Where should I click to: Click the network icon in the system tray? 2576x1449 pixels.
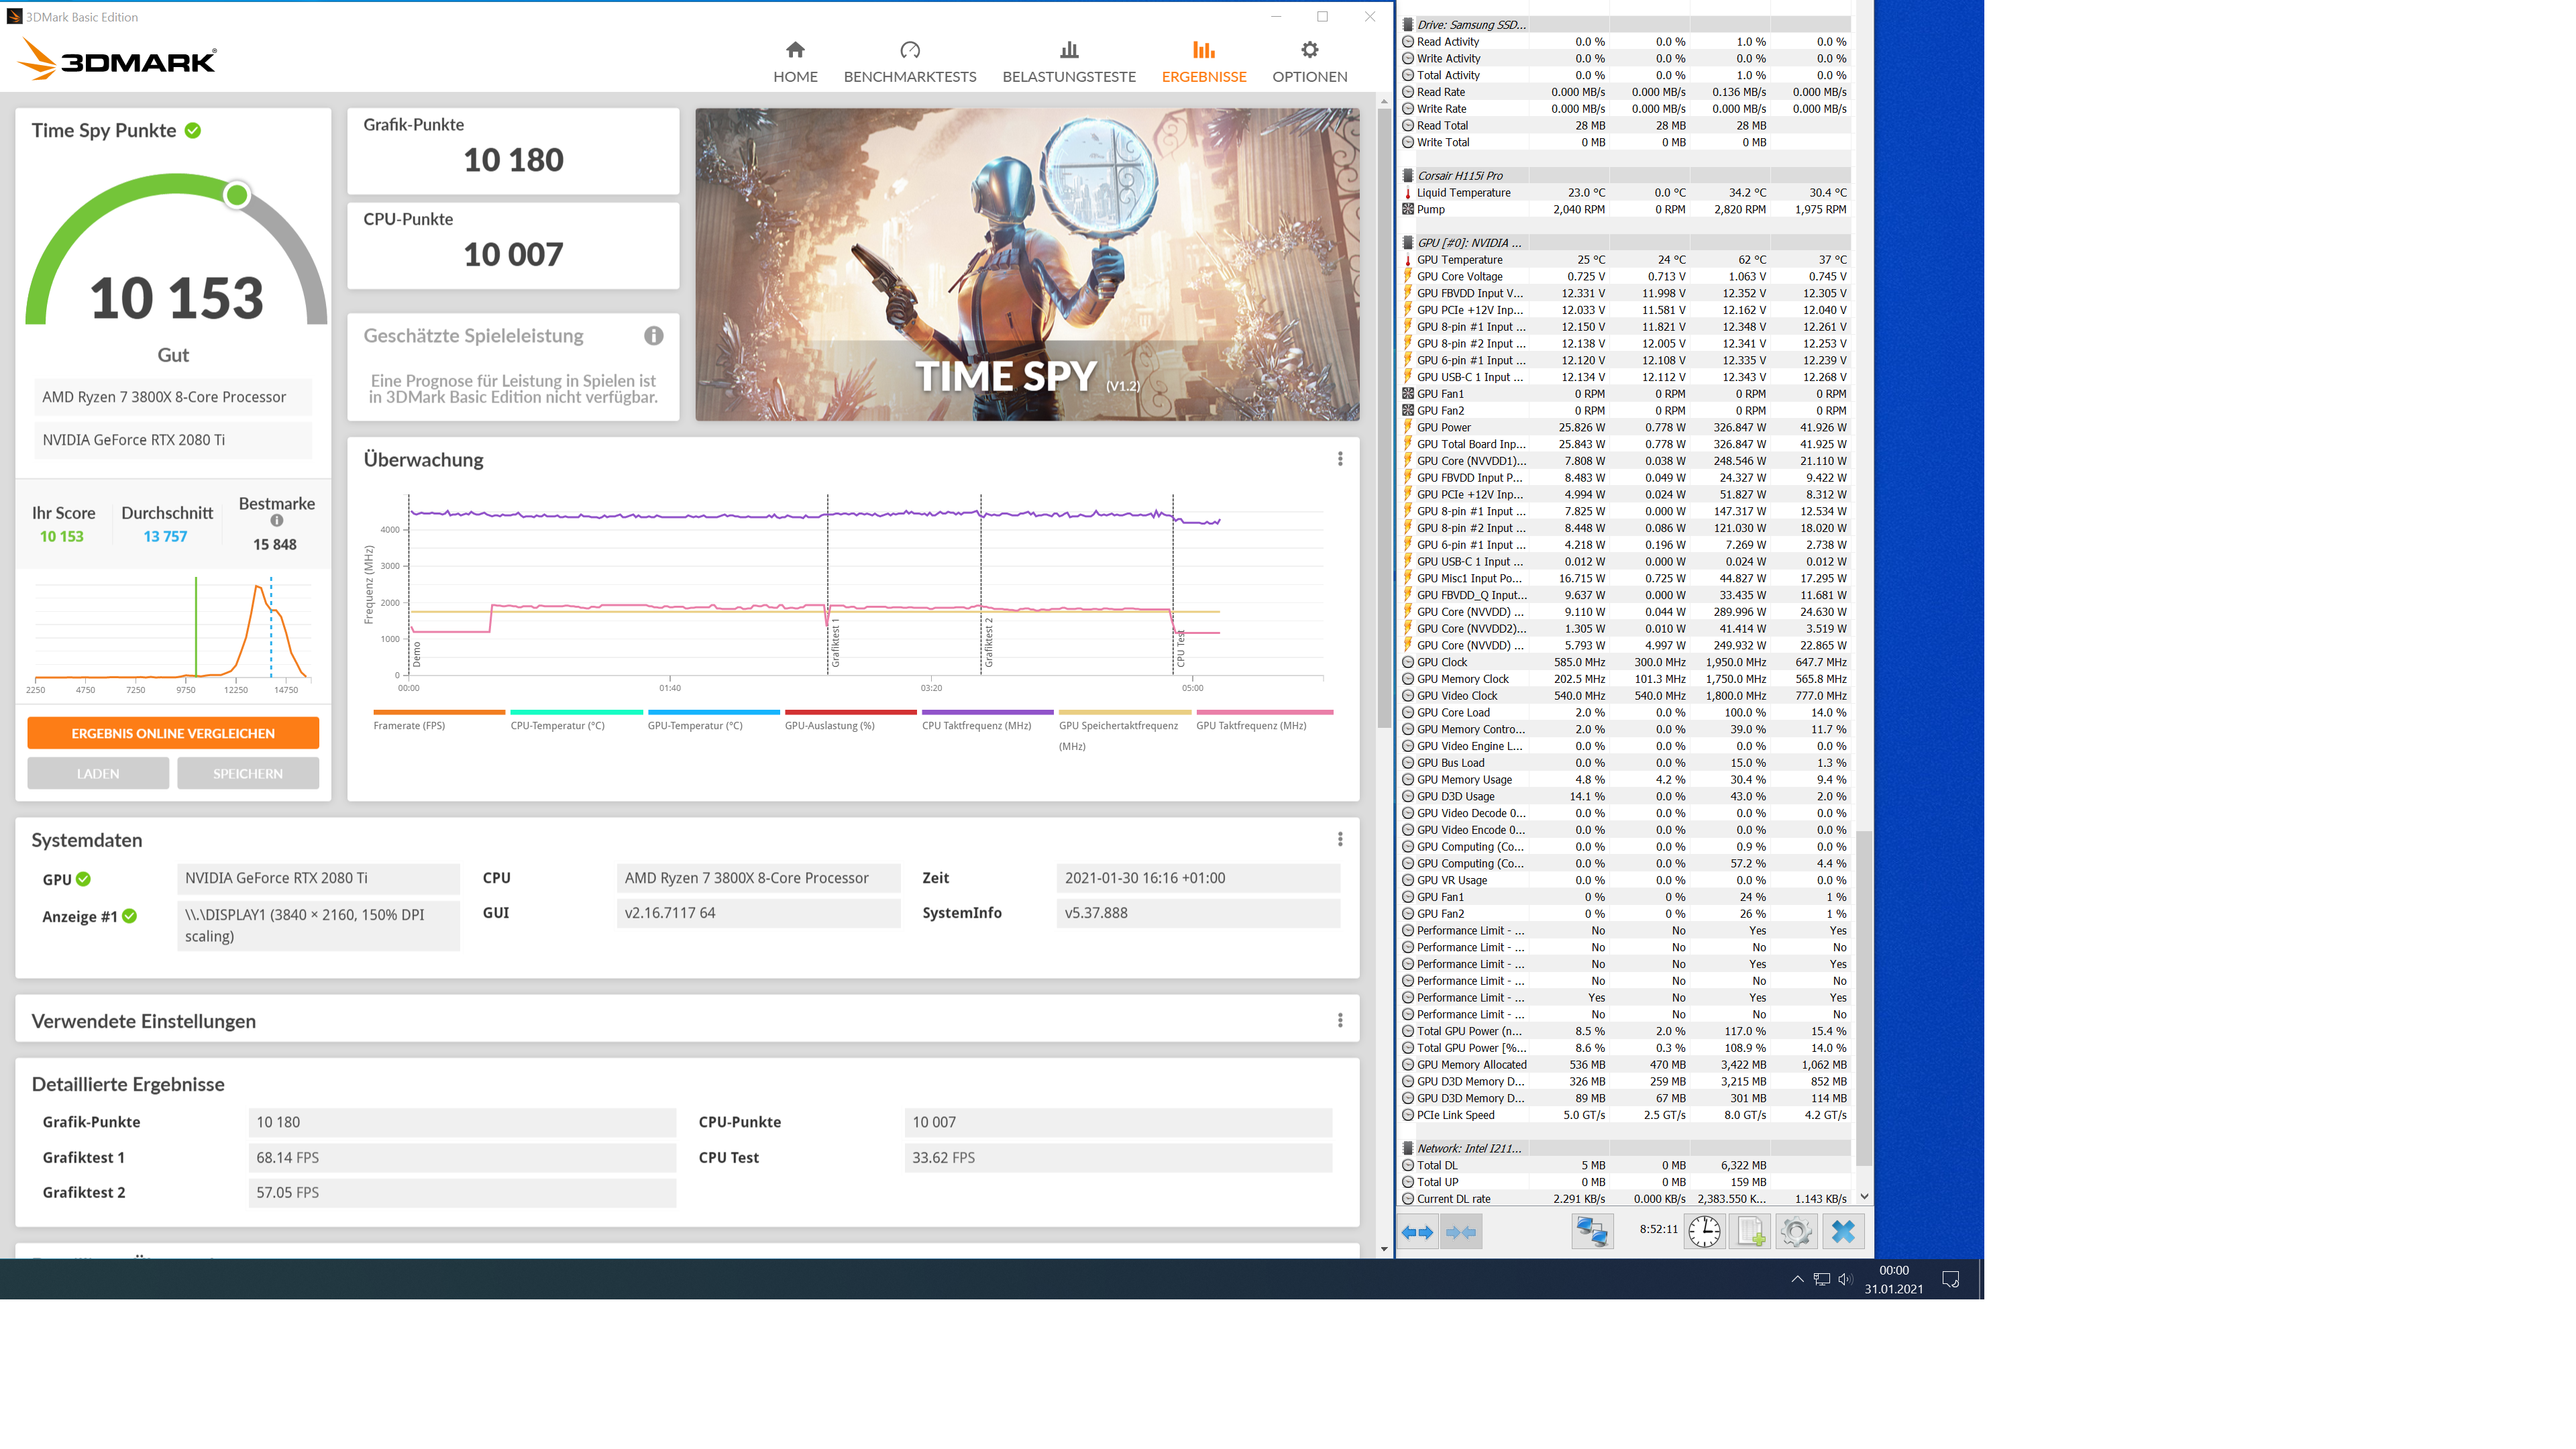coord(1821,1279)
